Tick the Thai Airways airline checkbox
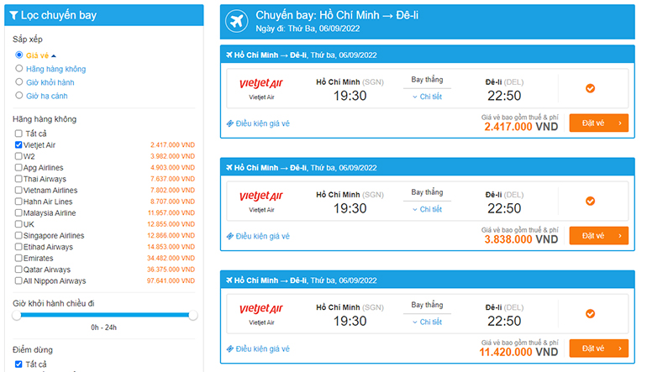647x372 pixels. click(x=18, y=179)
